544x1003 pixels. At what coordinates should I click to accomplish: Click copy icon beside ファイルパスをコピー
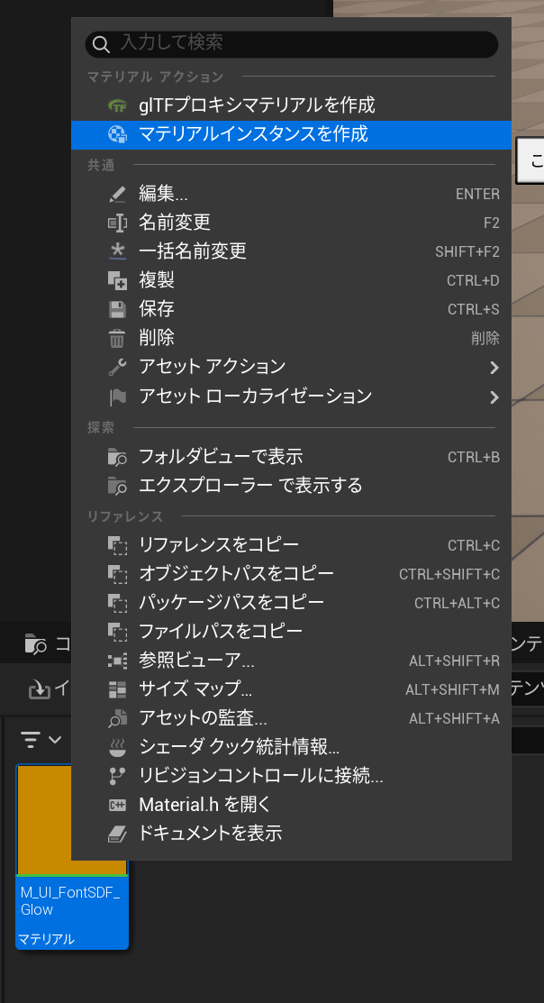(117, 632)
